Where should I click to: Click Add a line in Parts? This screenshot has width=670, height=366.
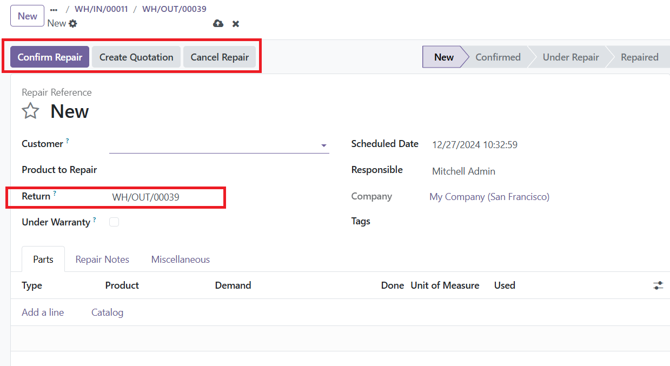[x=43, y=312]
